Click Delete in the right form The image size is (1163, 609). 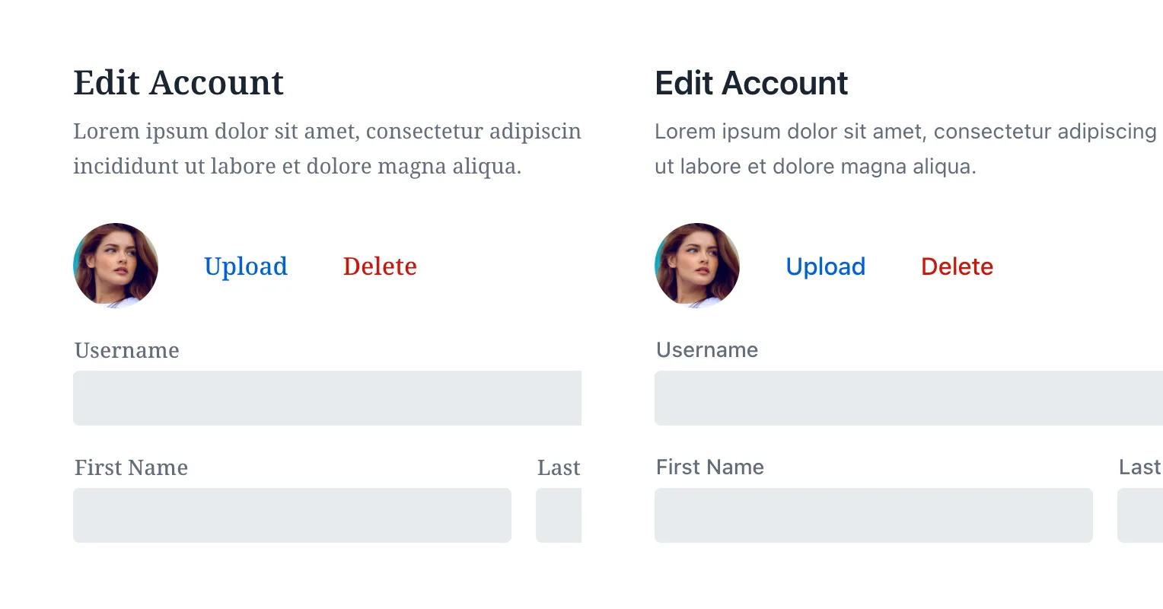point(957,266)
